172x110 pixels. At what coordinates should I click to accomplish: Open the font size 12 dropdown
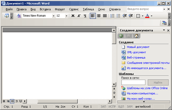(67, 16)
